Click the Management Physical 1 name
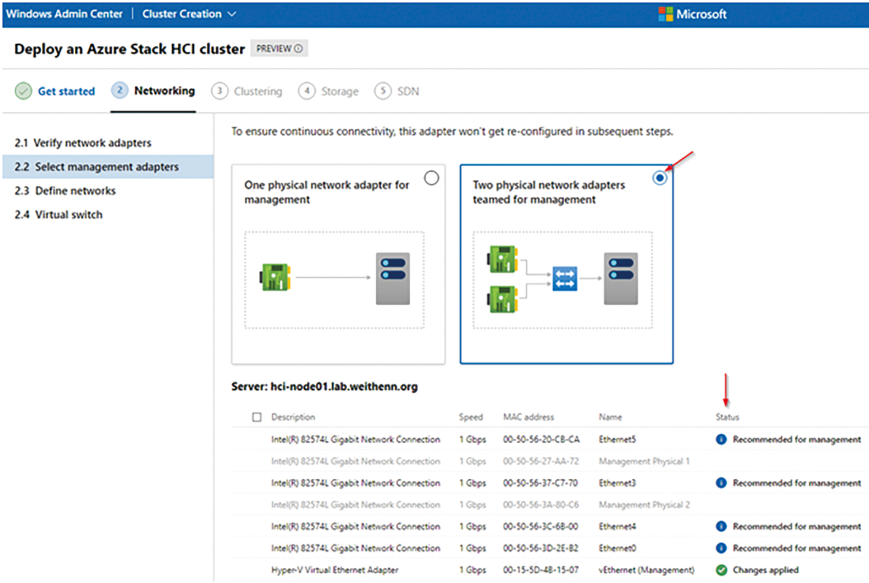 tap(644, 461)
